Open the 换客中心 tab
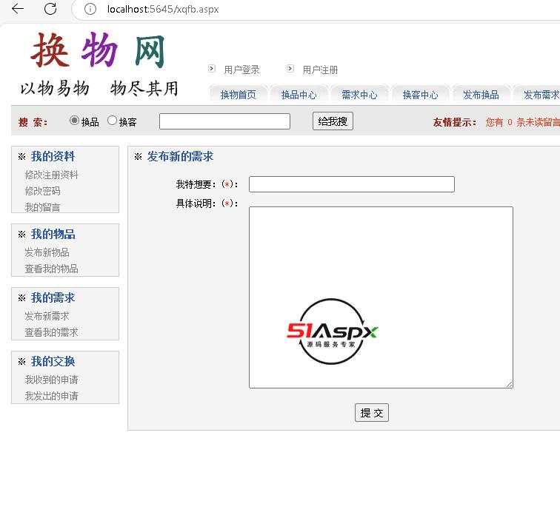 click(x=420, y=95)
